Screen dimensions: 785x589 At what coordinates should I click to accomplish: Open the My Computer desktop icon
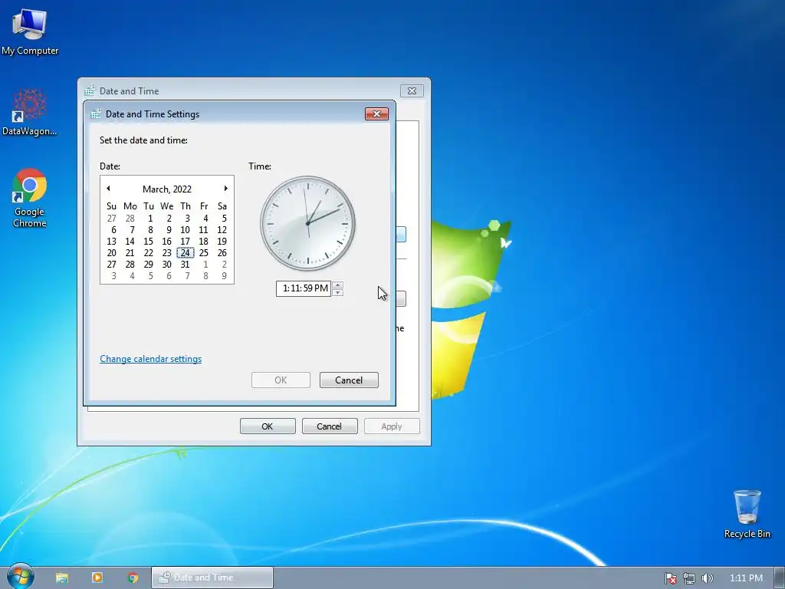tap(30, 32)
